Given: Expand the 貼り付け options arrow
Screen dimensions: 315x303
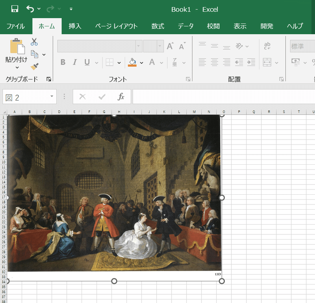Looking at the screenshot, I should click(x=17, y=67).
